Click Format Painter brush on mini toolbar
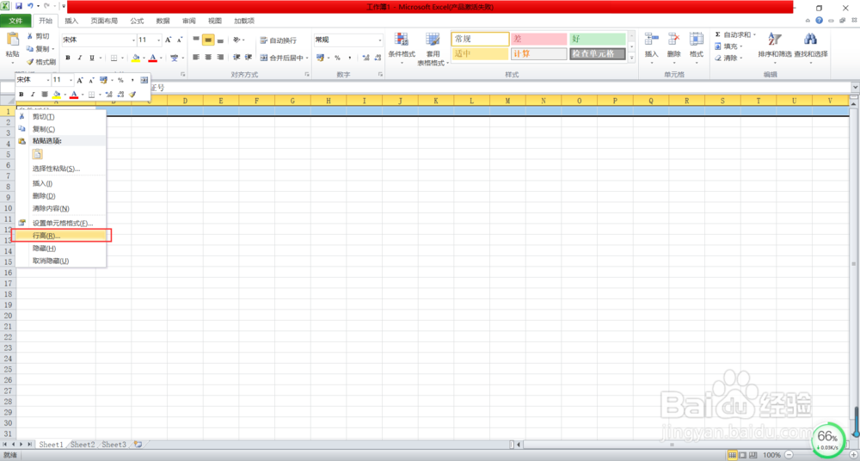 click(x=132, y=95)
